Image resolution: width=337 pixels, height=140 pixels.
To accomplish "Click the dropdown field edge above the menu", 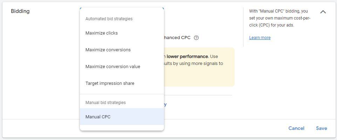I will (x=122, y=8).
